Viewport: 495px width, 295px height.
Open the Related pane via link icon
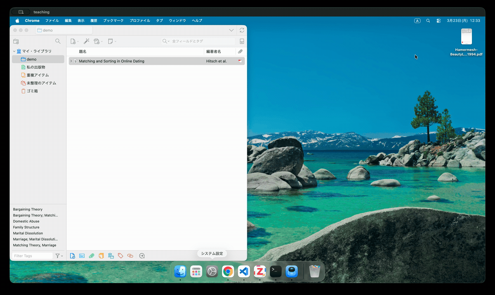(130, 256)
